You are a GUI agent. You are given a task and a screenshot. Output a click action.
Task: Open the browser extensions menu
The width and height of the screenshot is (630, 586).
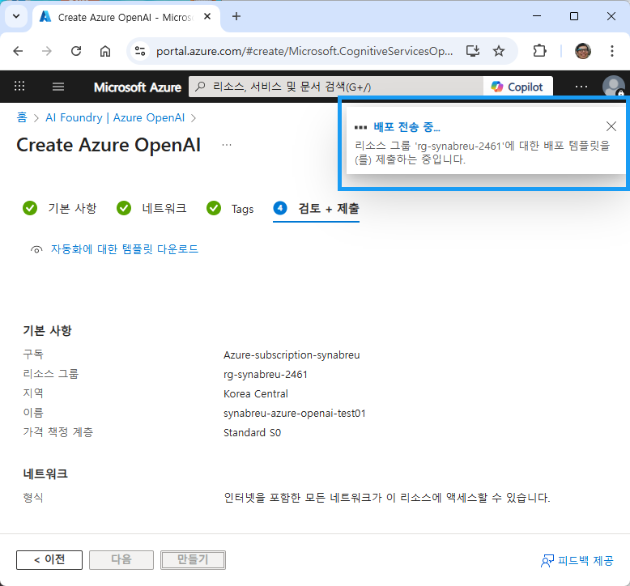pos(539,51)
